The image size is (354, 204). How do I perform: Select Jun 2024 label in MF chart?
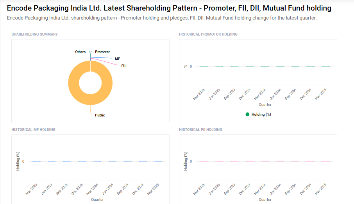107,189
